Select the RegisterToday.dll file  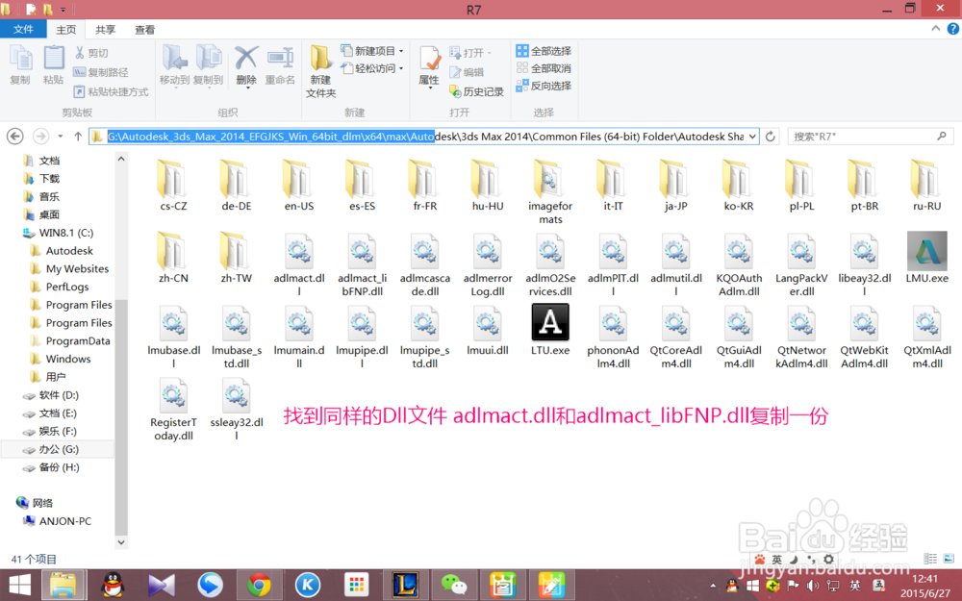click(173, 409)
